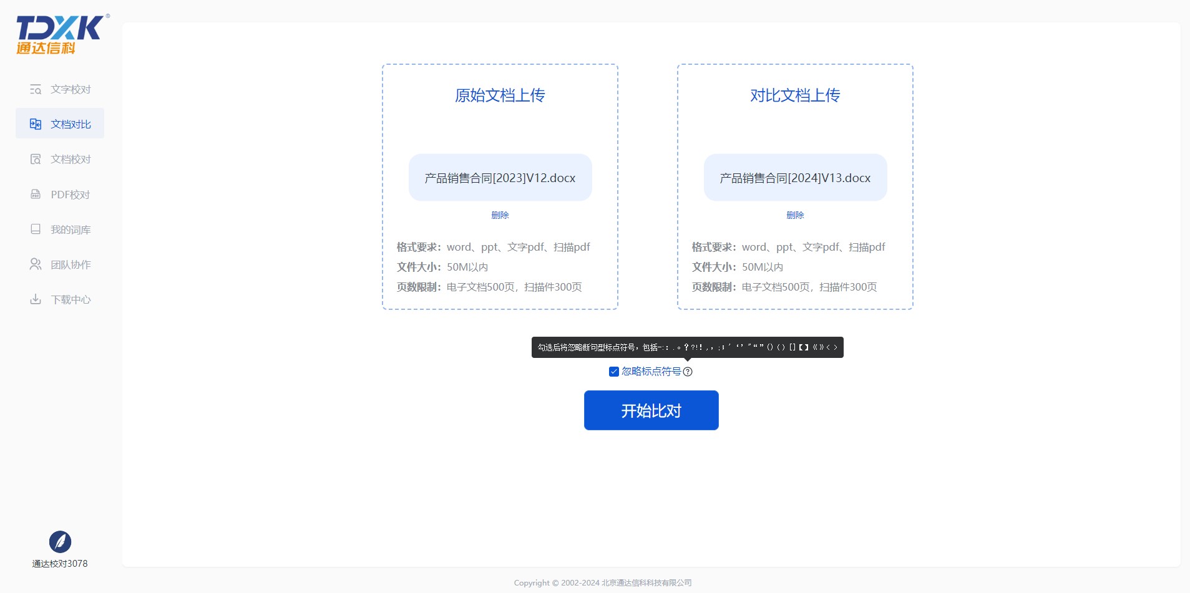Click the PDF校对 sidebar icon
This screenshot has width=1190, height=593.
tap(36, 195)
